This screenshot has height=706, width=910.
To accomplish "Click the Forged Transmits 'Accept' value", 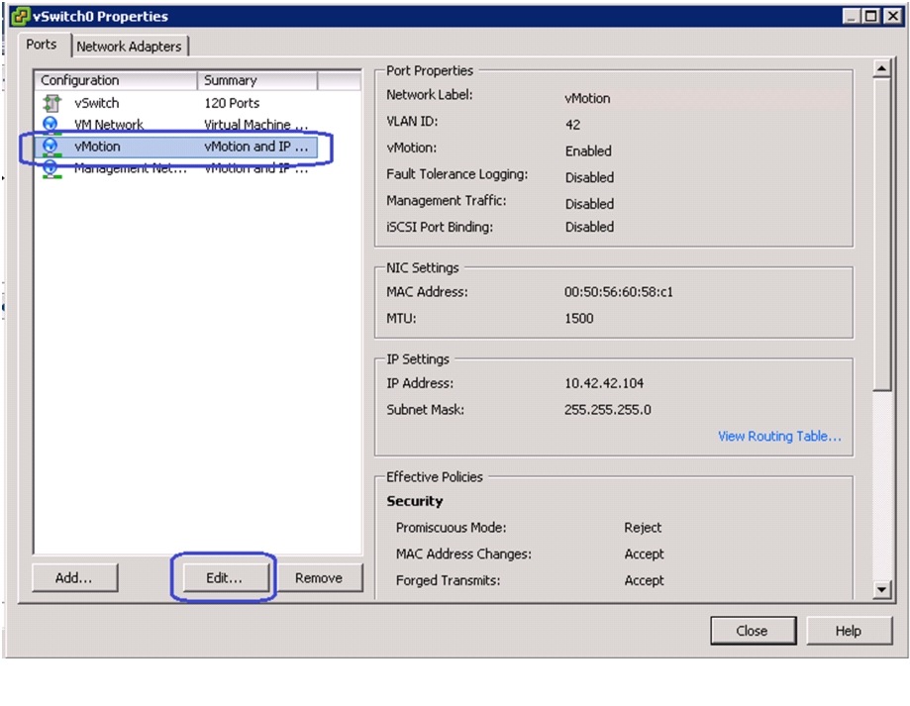I will point(645,580).
